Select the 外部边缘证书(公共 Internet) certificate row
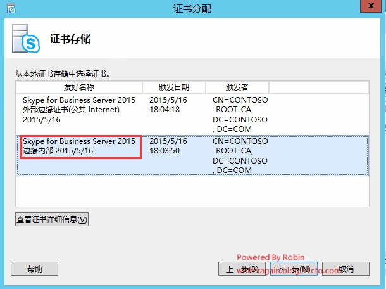Screen dimensions: 386x289 pos(192,114)
